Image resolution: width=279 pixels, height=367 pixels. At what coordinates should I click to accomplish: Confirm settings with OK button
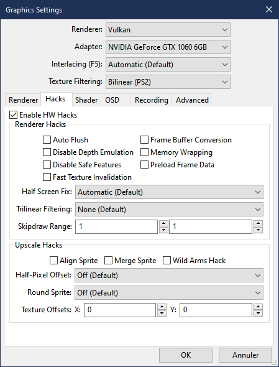[186, 355]
